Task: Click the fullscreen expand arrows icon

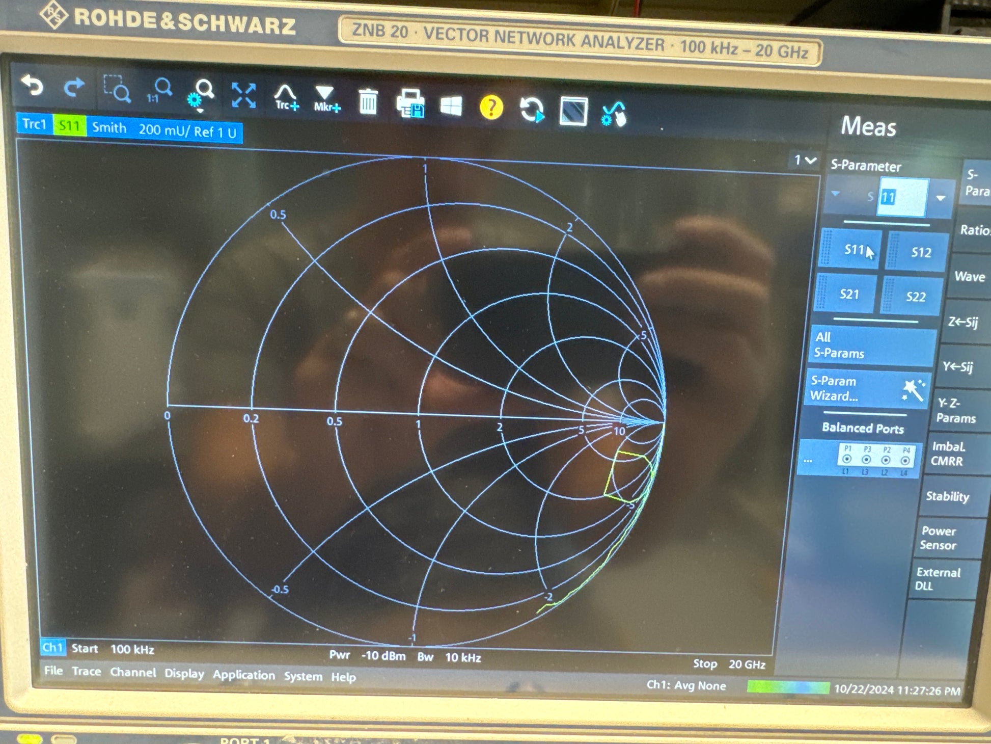Action: (x=243, y=96)
